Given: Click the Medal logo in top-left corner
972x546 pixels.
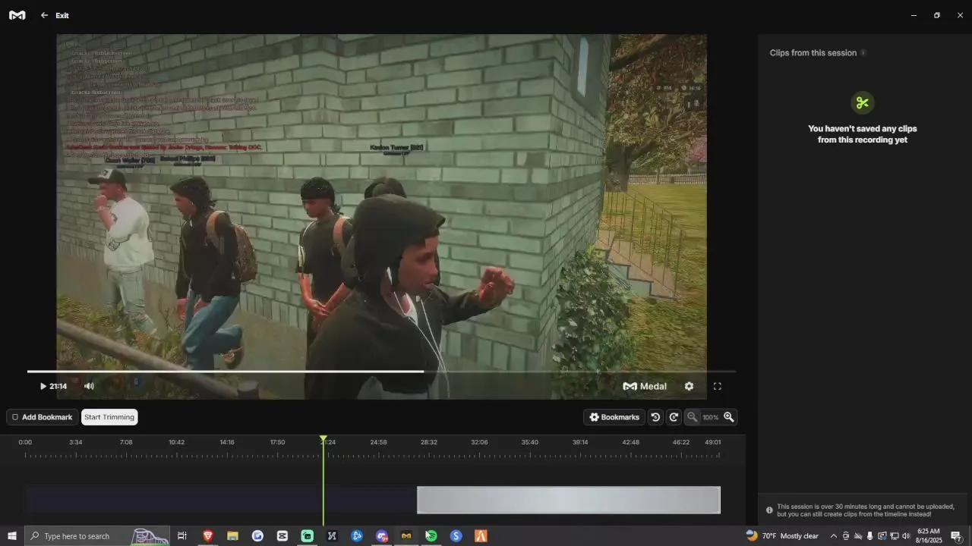Looking at the screenshot, I should point(17,15).
